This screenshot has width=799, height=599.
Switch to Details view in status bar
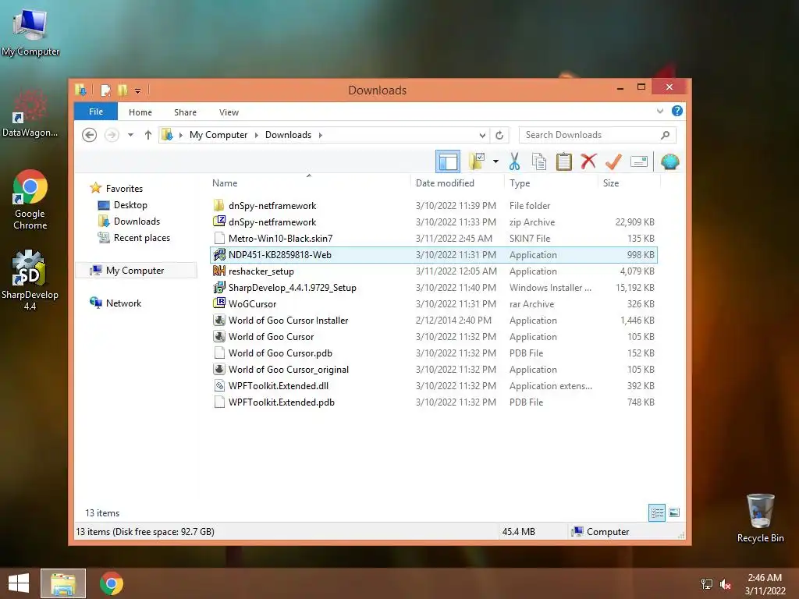click(x=657, y=512)
